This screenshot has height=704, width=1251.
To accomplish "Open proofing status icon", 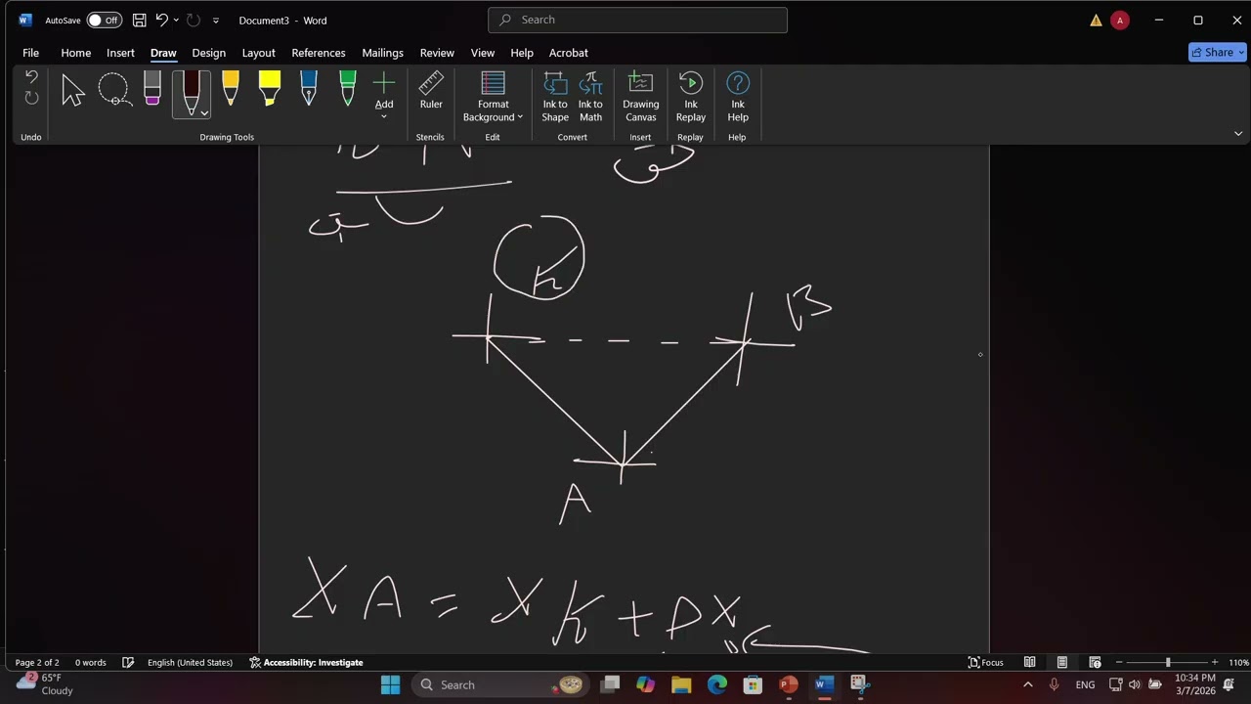I will point(128,662).
